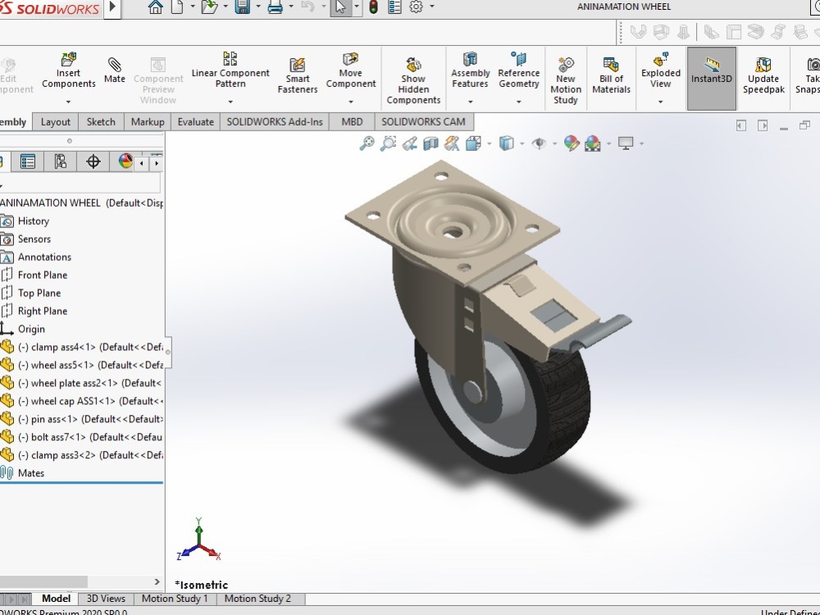
Task: Switch to the DisplayManager colored sphere tab
Action: (x=125, y=161)
